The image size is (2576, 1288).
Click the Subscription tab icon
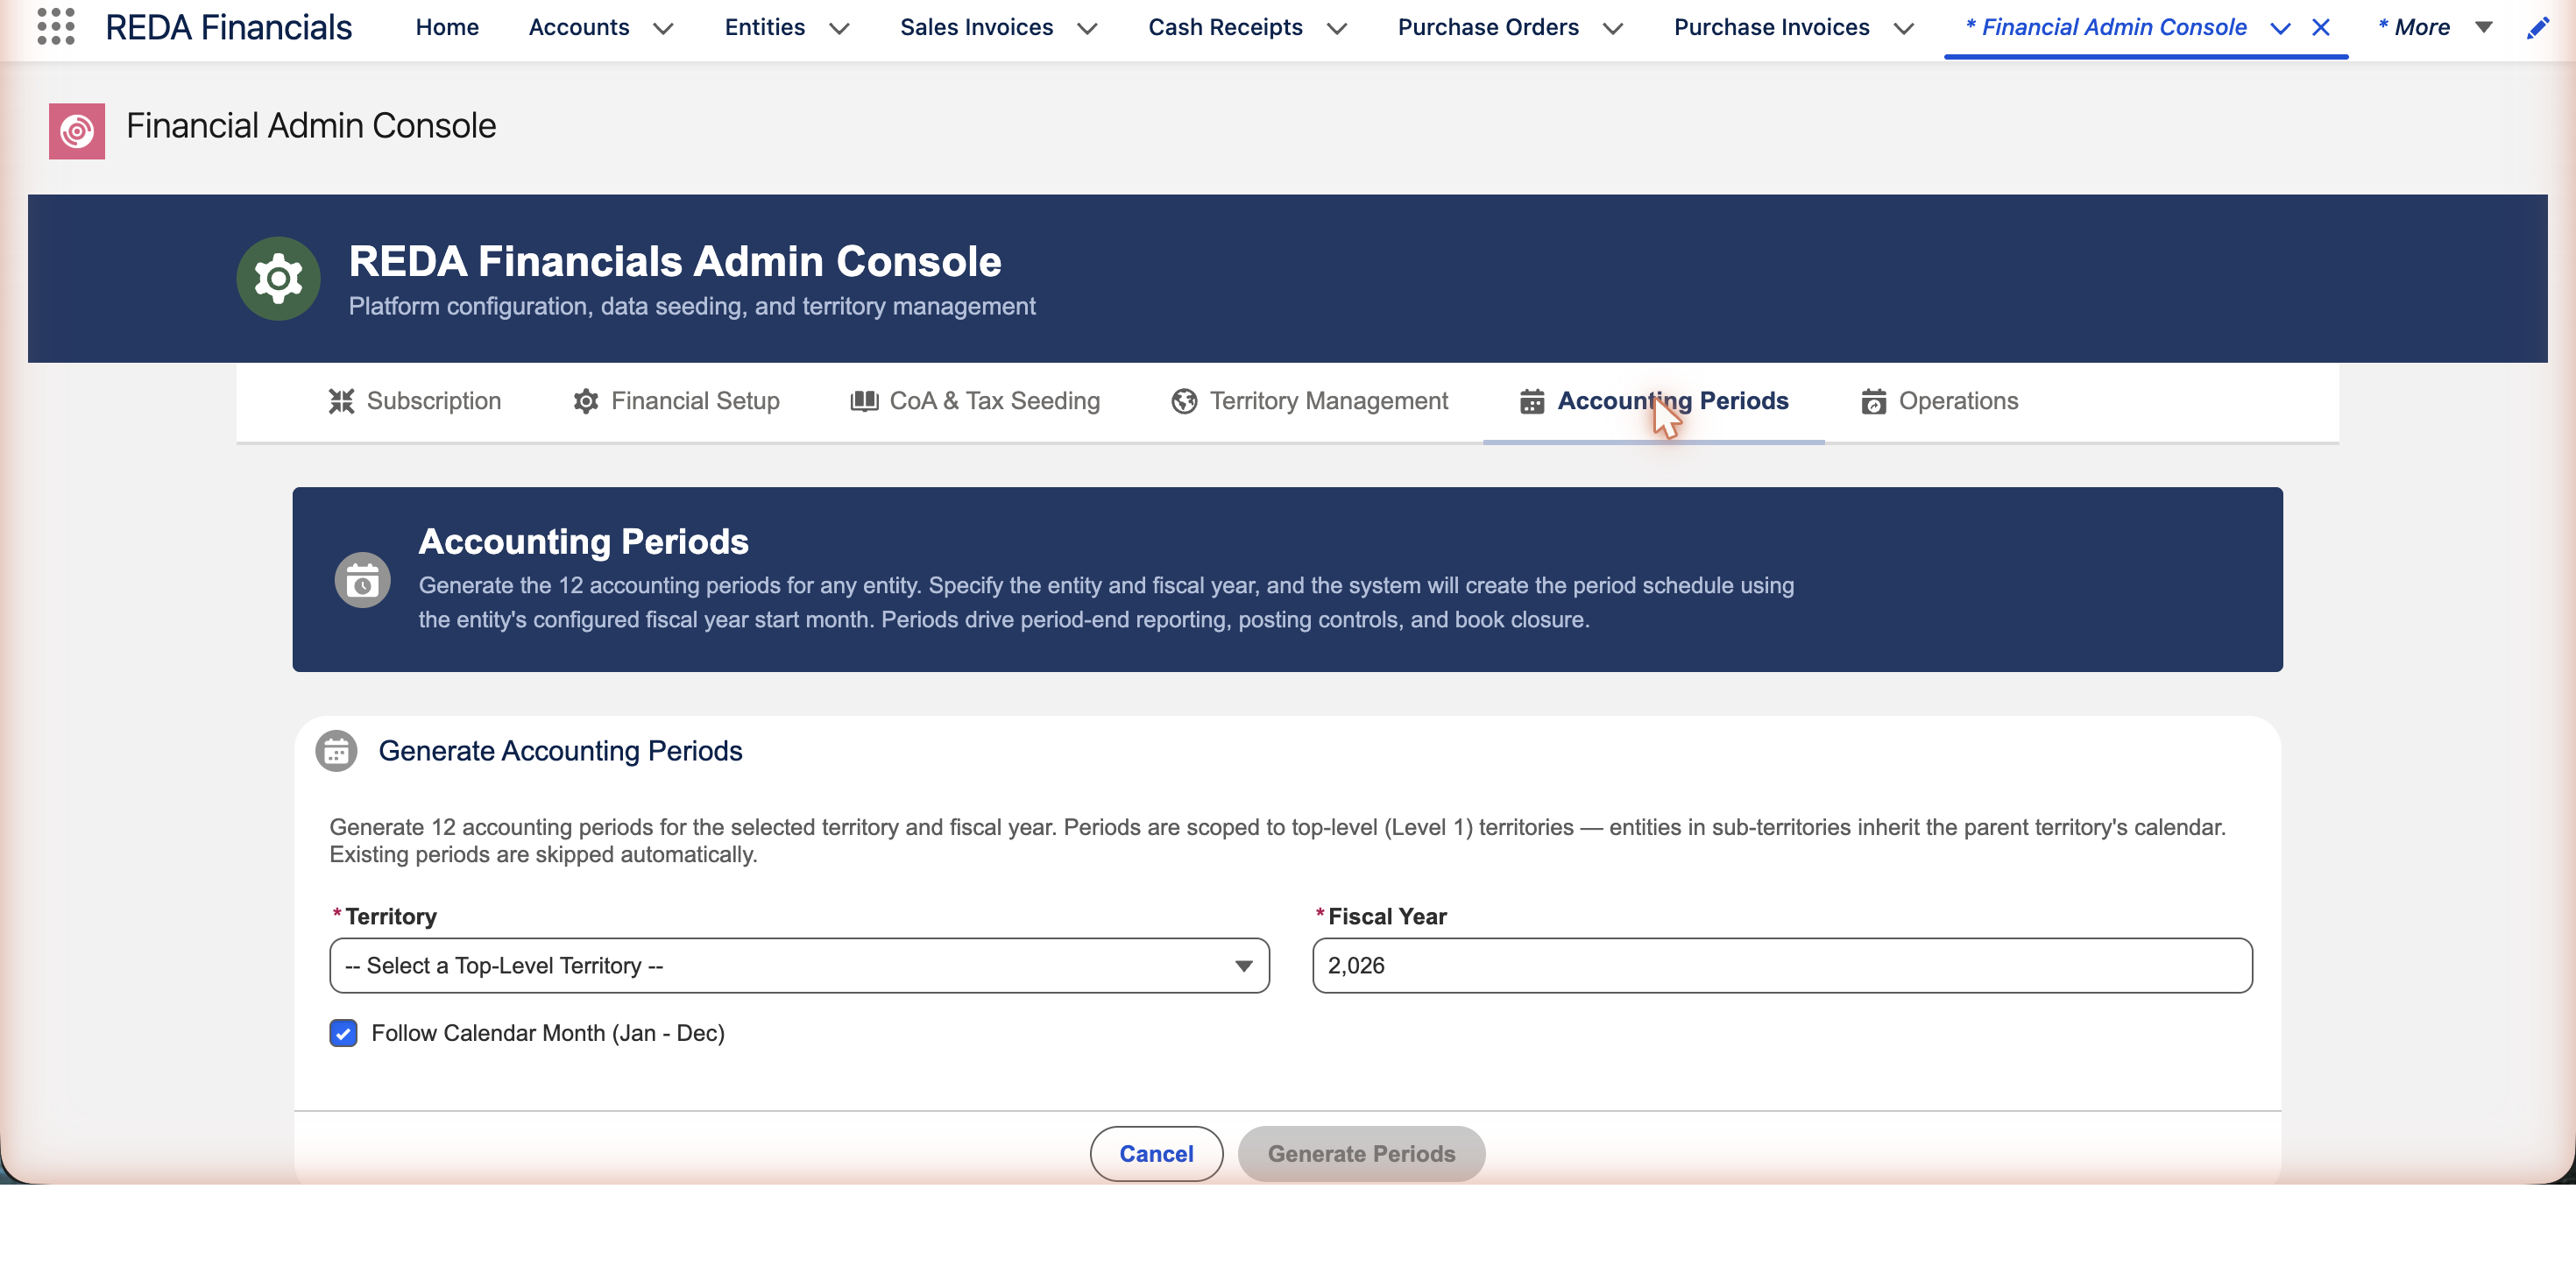pyautogui.click(x=342, y=401)
